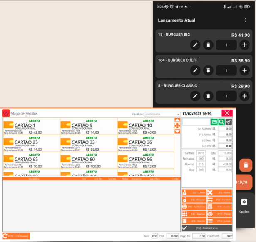Click the Atendente column header
The width and height of the screenshot is (256, 242).
136,179
